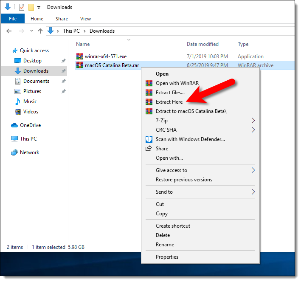Select the macOS Catalina Beta.rar file name

[x=112, y=65]
